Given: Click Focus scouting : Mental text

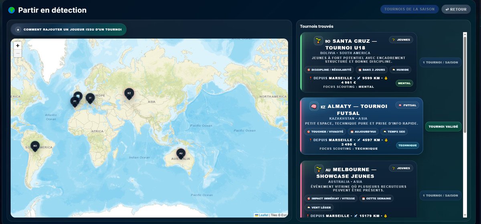Looking at the screenshot, I should pos(349,87).
